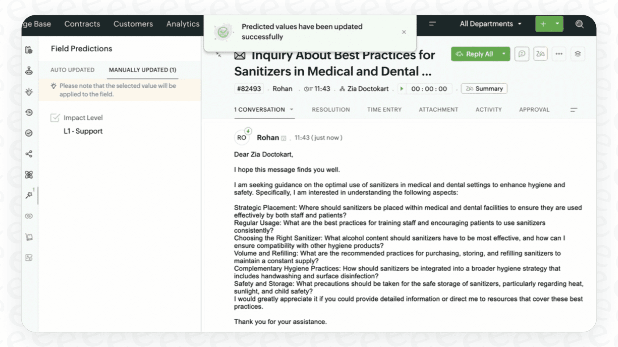
Task: Click the search icon in the top bar
Action: pyautogui.click(x=579, y=24)
